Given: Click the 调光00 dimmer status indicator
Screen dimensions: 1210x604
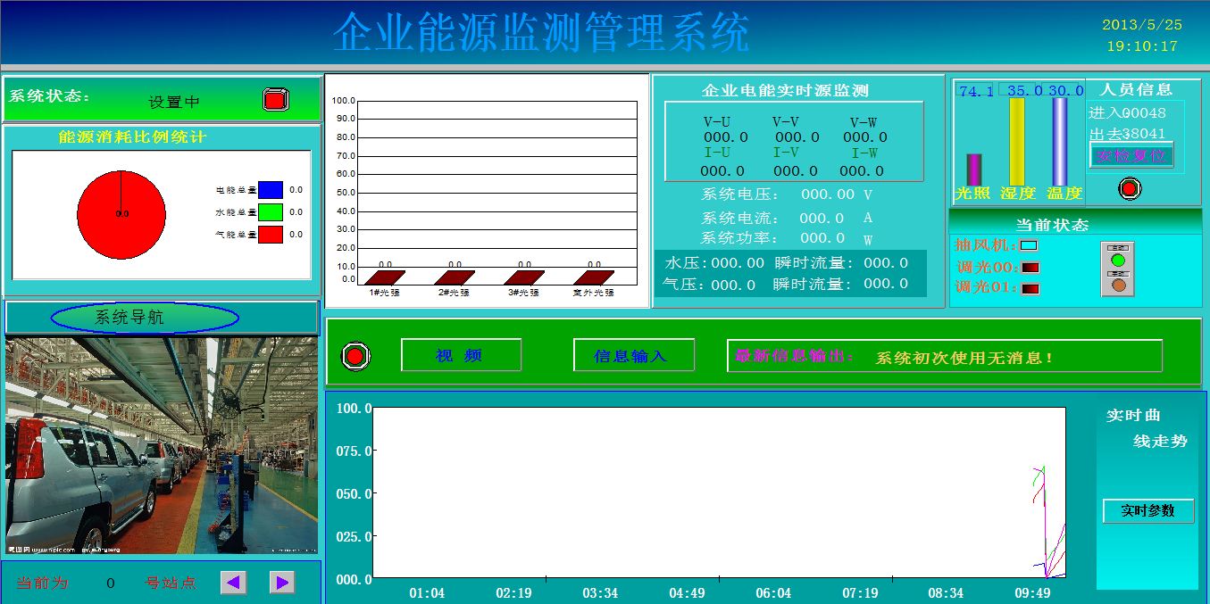Looking at the screenshot, I should [1031, 267].
